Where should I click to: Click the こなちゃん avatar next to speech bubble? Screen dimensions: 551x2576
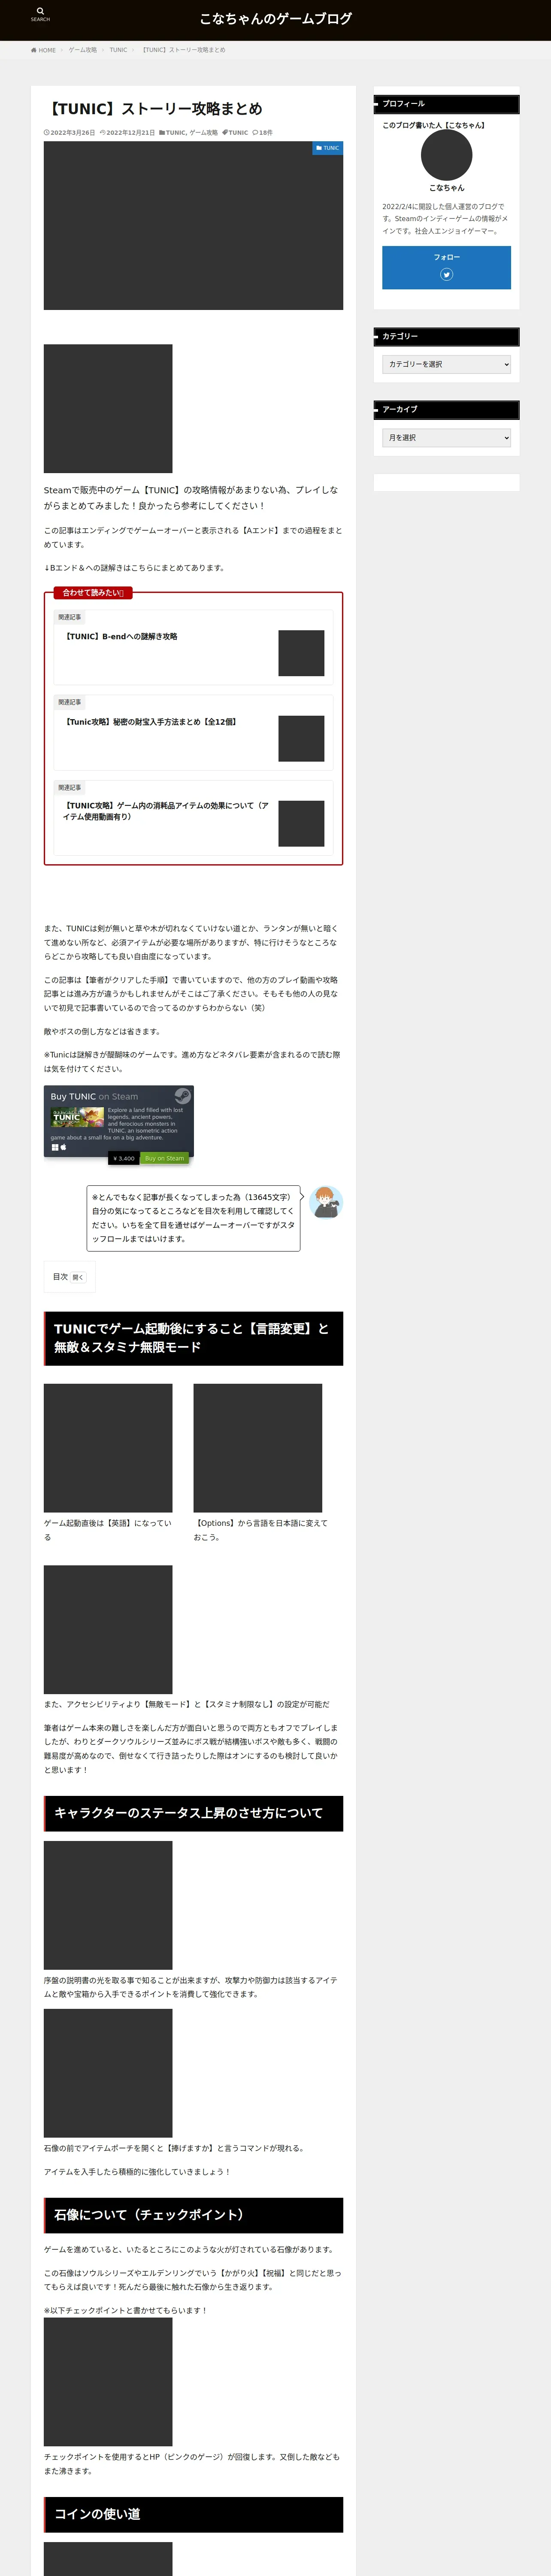326,1202
